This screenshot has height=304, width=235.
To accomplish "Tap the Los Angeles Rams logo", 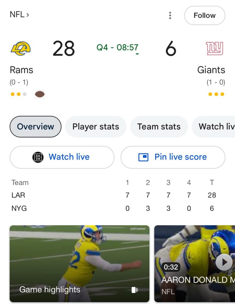I will pos(21,48).
